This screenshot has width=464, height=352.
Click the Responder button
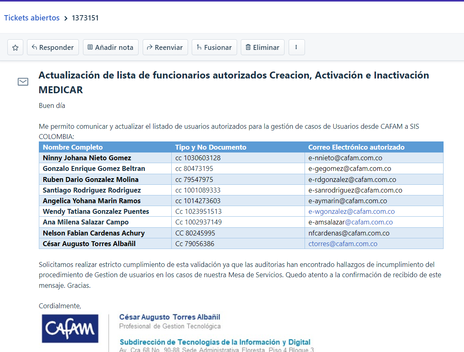[x=53, y=47]
